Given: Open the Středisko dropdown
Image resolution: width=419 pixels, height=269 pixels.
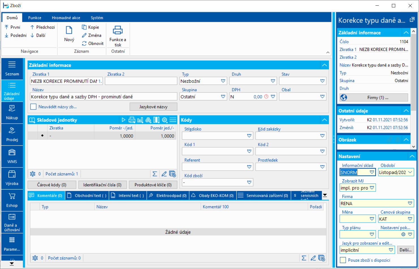Looking at the screenshot, I should pyautogui.click(x=249, y=136).
